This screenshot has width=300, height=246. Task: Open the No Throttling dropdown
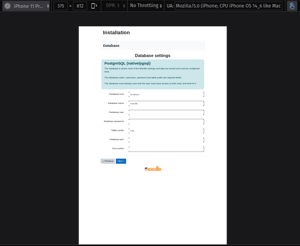tap(146, 6)
